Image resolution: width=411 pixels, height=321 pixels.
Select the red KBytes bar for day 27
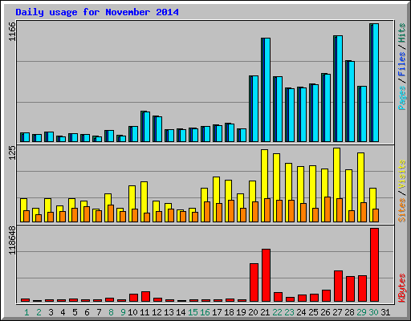coord(338,286)
